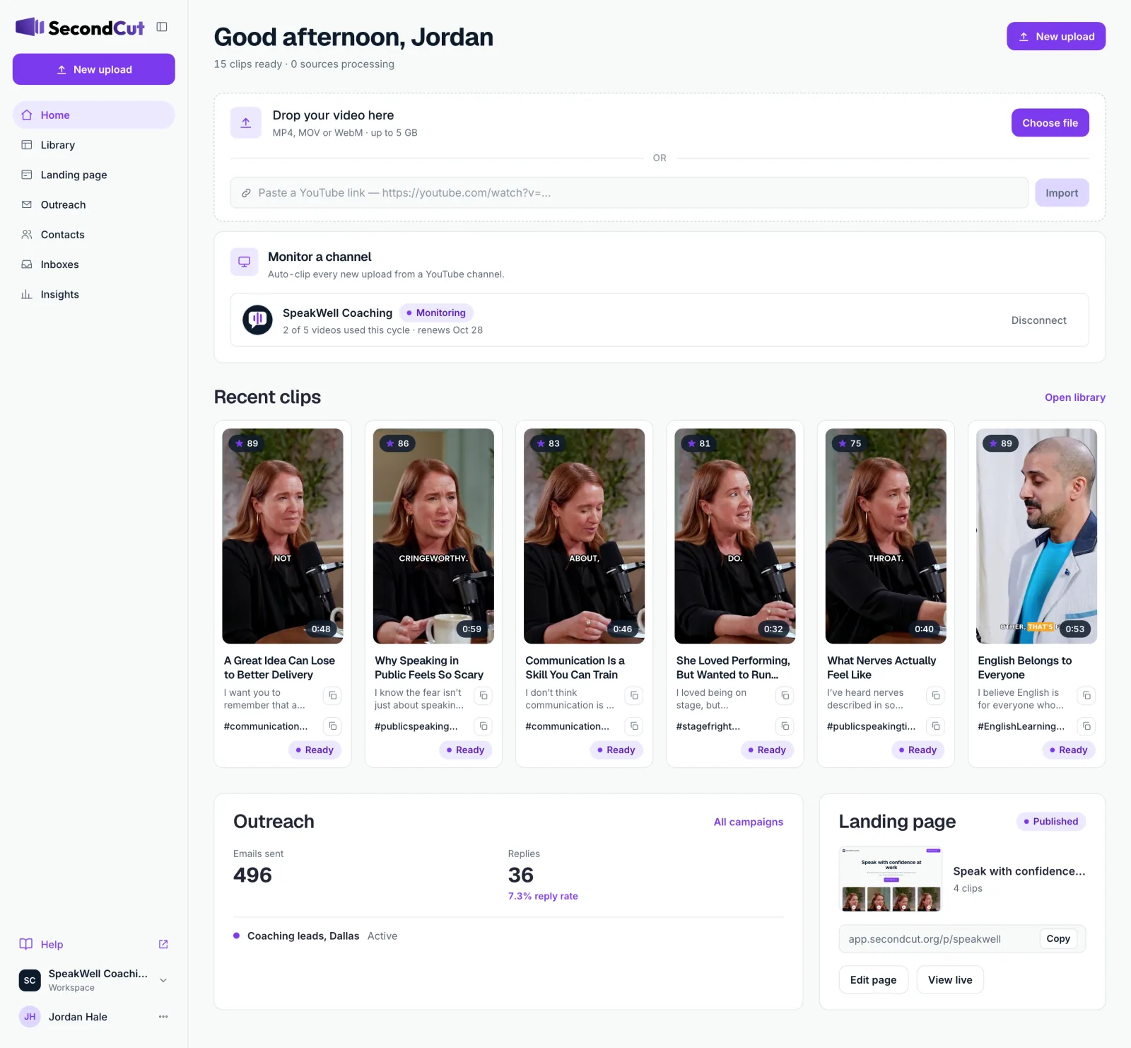Screen dimensions: 1131x1048
Task: Open Help in the sidebar
Action: (x=52, y=944)
